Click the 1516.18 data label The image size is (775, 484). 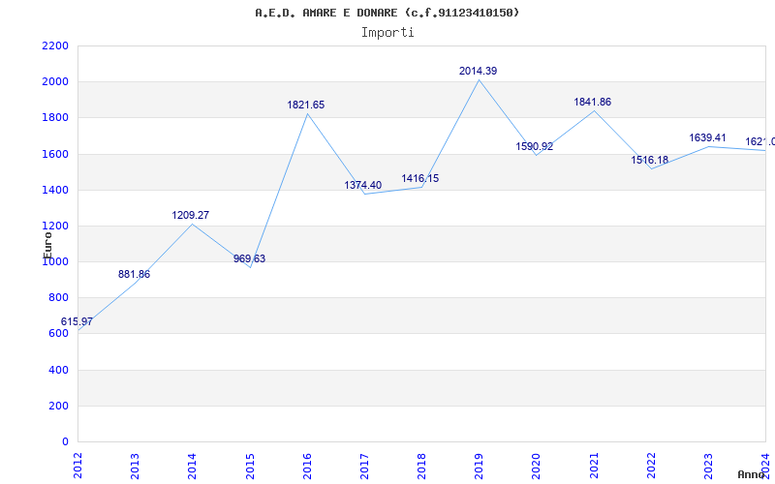point(649,160)
